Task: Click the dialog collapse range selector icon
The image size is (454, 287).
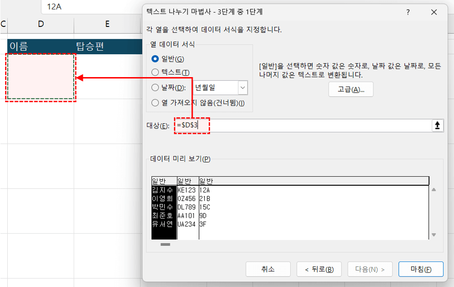Action: click(x=438, y=125)
